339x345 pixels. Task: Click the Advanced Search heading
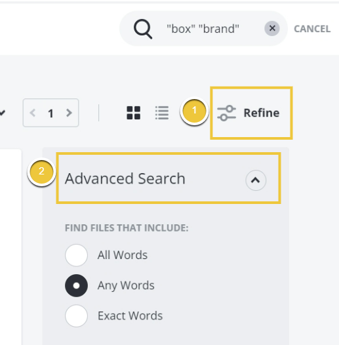coord(125,178)
